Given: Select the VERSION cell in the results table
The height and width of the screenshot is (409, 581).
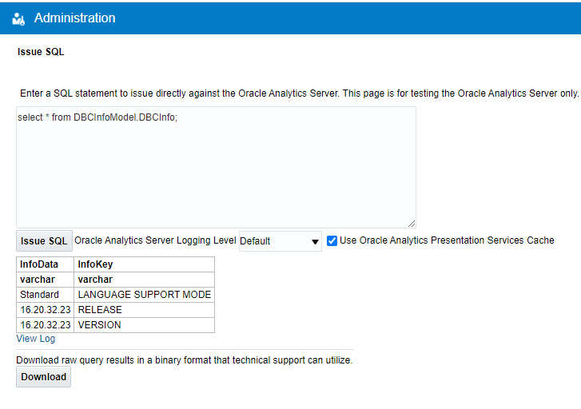Looking at the screenshot, I should [99, 325].
